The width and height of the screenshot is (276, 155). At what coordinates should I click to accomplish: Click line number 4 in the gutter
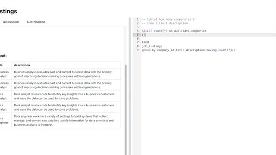pos(138,31)
